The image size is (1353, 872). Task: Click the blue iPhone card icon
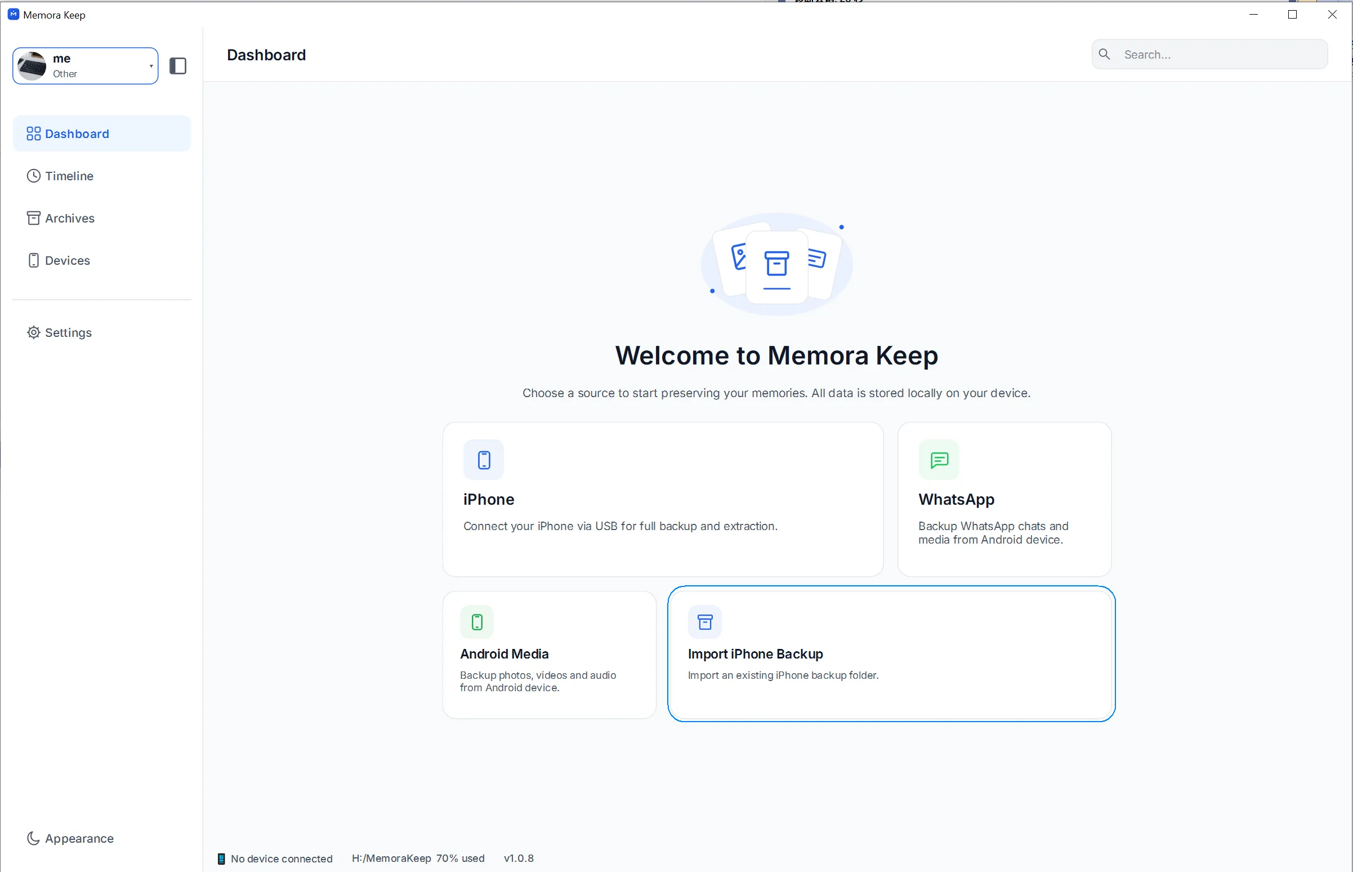point(483,460)
